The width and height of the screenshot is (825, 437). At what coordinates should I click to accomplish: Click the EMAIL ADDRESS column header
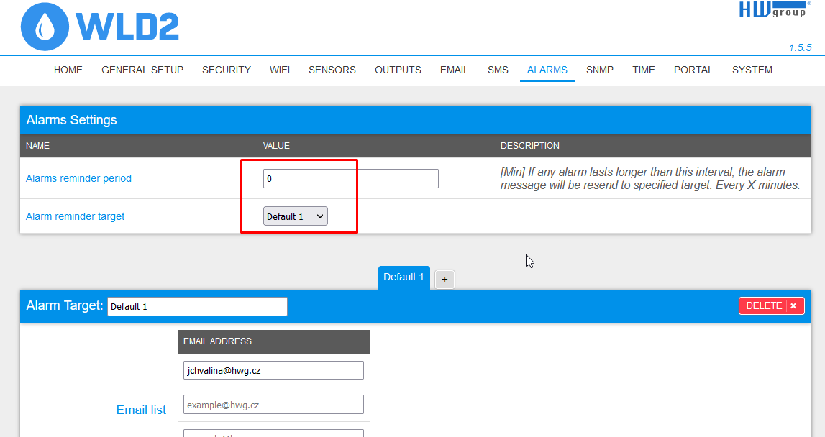(x=217, y=341)
